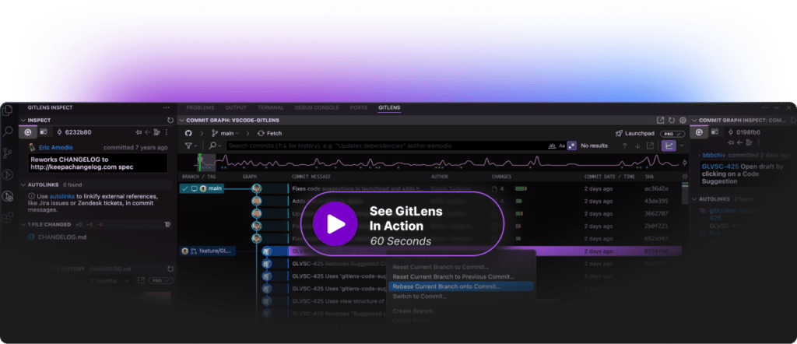Open the commit graph in a new window
This screenshot has width=797, height=344.
pyautogui.click(x=661, y=121)
